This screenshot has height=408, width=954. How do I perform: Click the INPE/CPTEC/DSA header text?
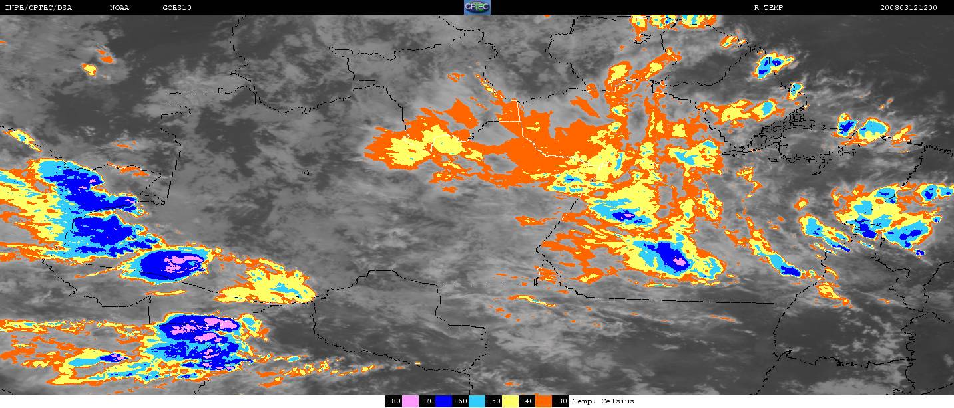[38, 8]
